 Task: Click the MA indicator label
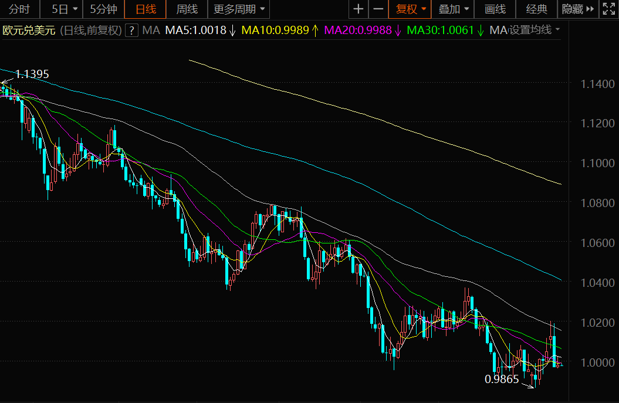(x=151, y=31)
